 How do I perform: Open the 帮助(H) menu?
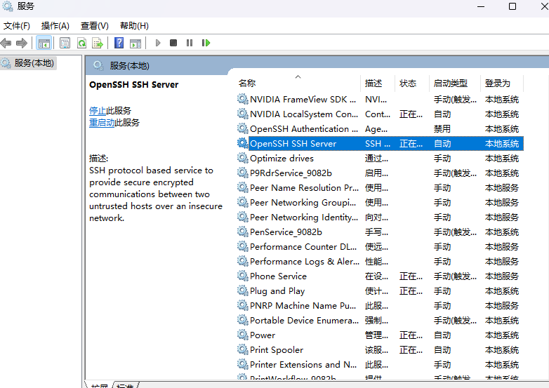[x=134, y=26]
